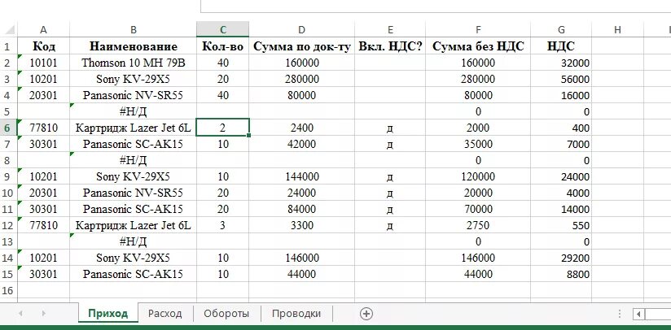Select the 120000 cell
Screen dimensions: 671x330
click(x=478, y=176)
